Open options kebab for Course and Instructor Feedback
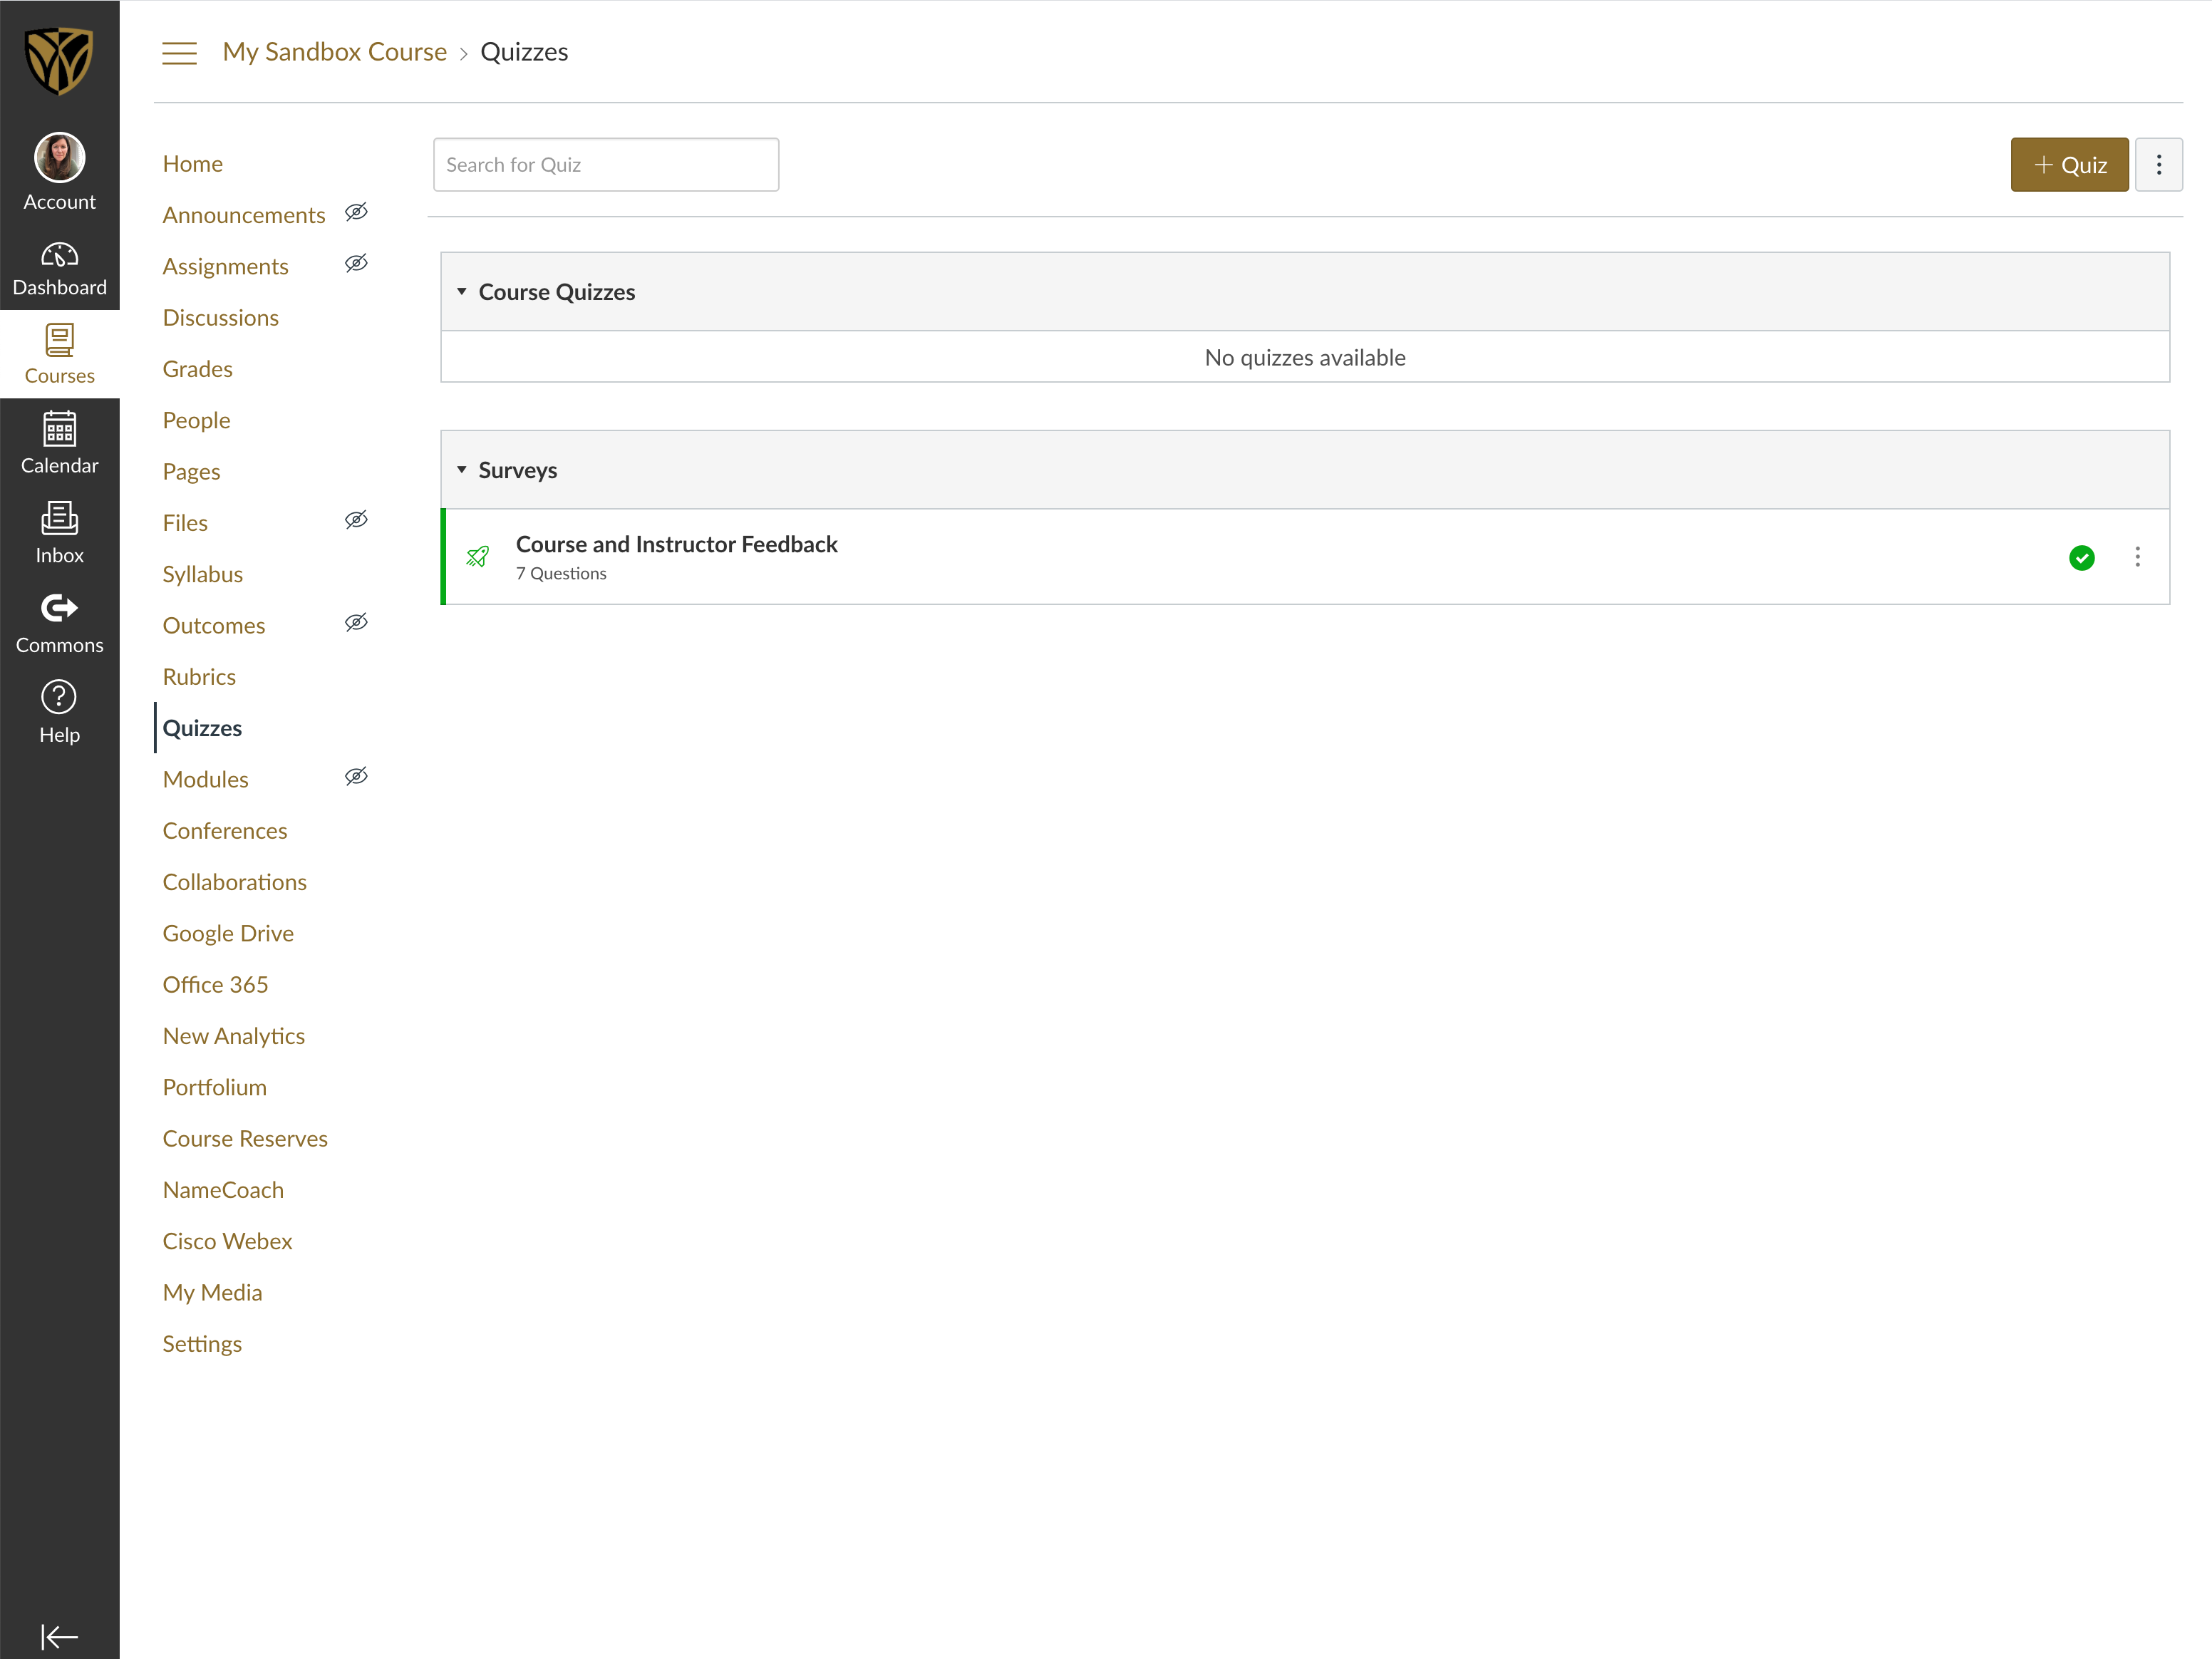The width and height of the screenshot is (2212, 1659). tap(2137, 557)
